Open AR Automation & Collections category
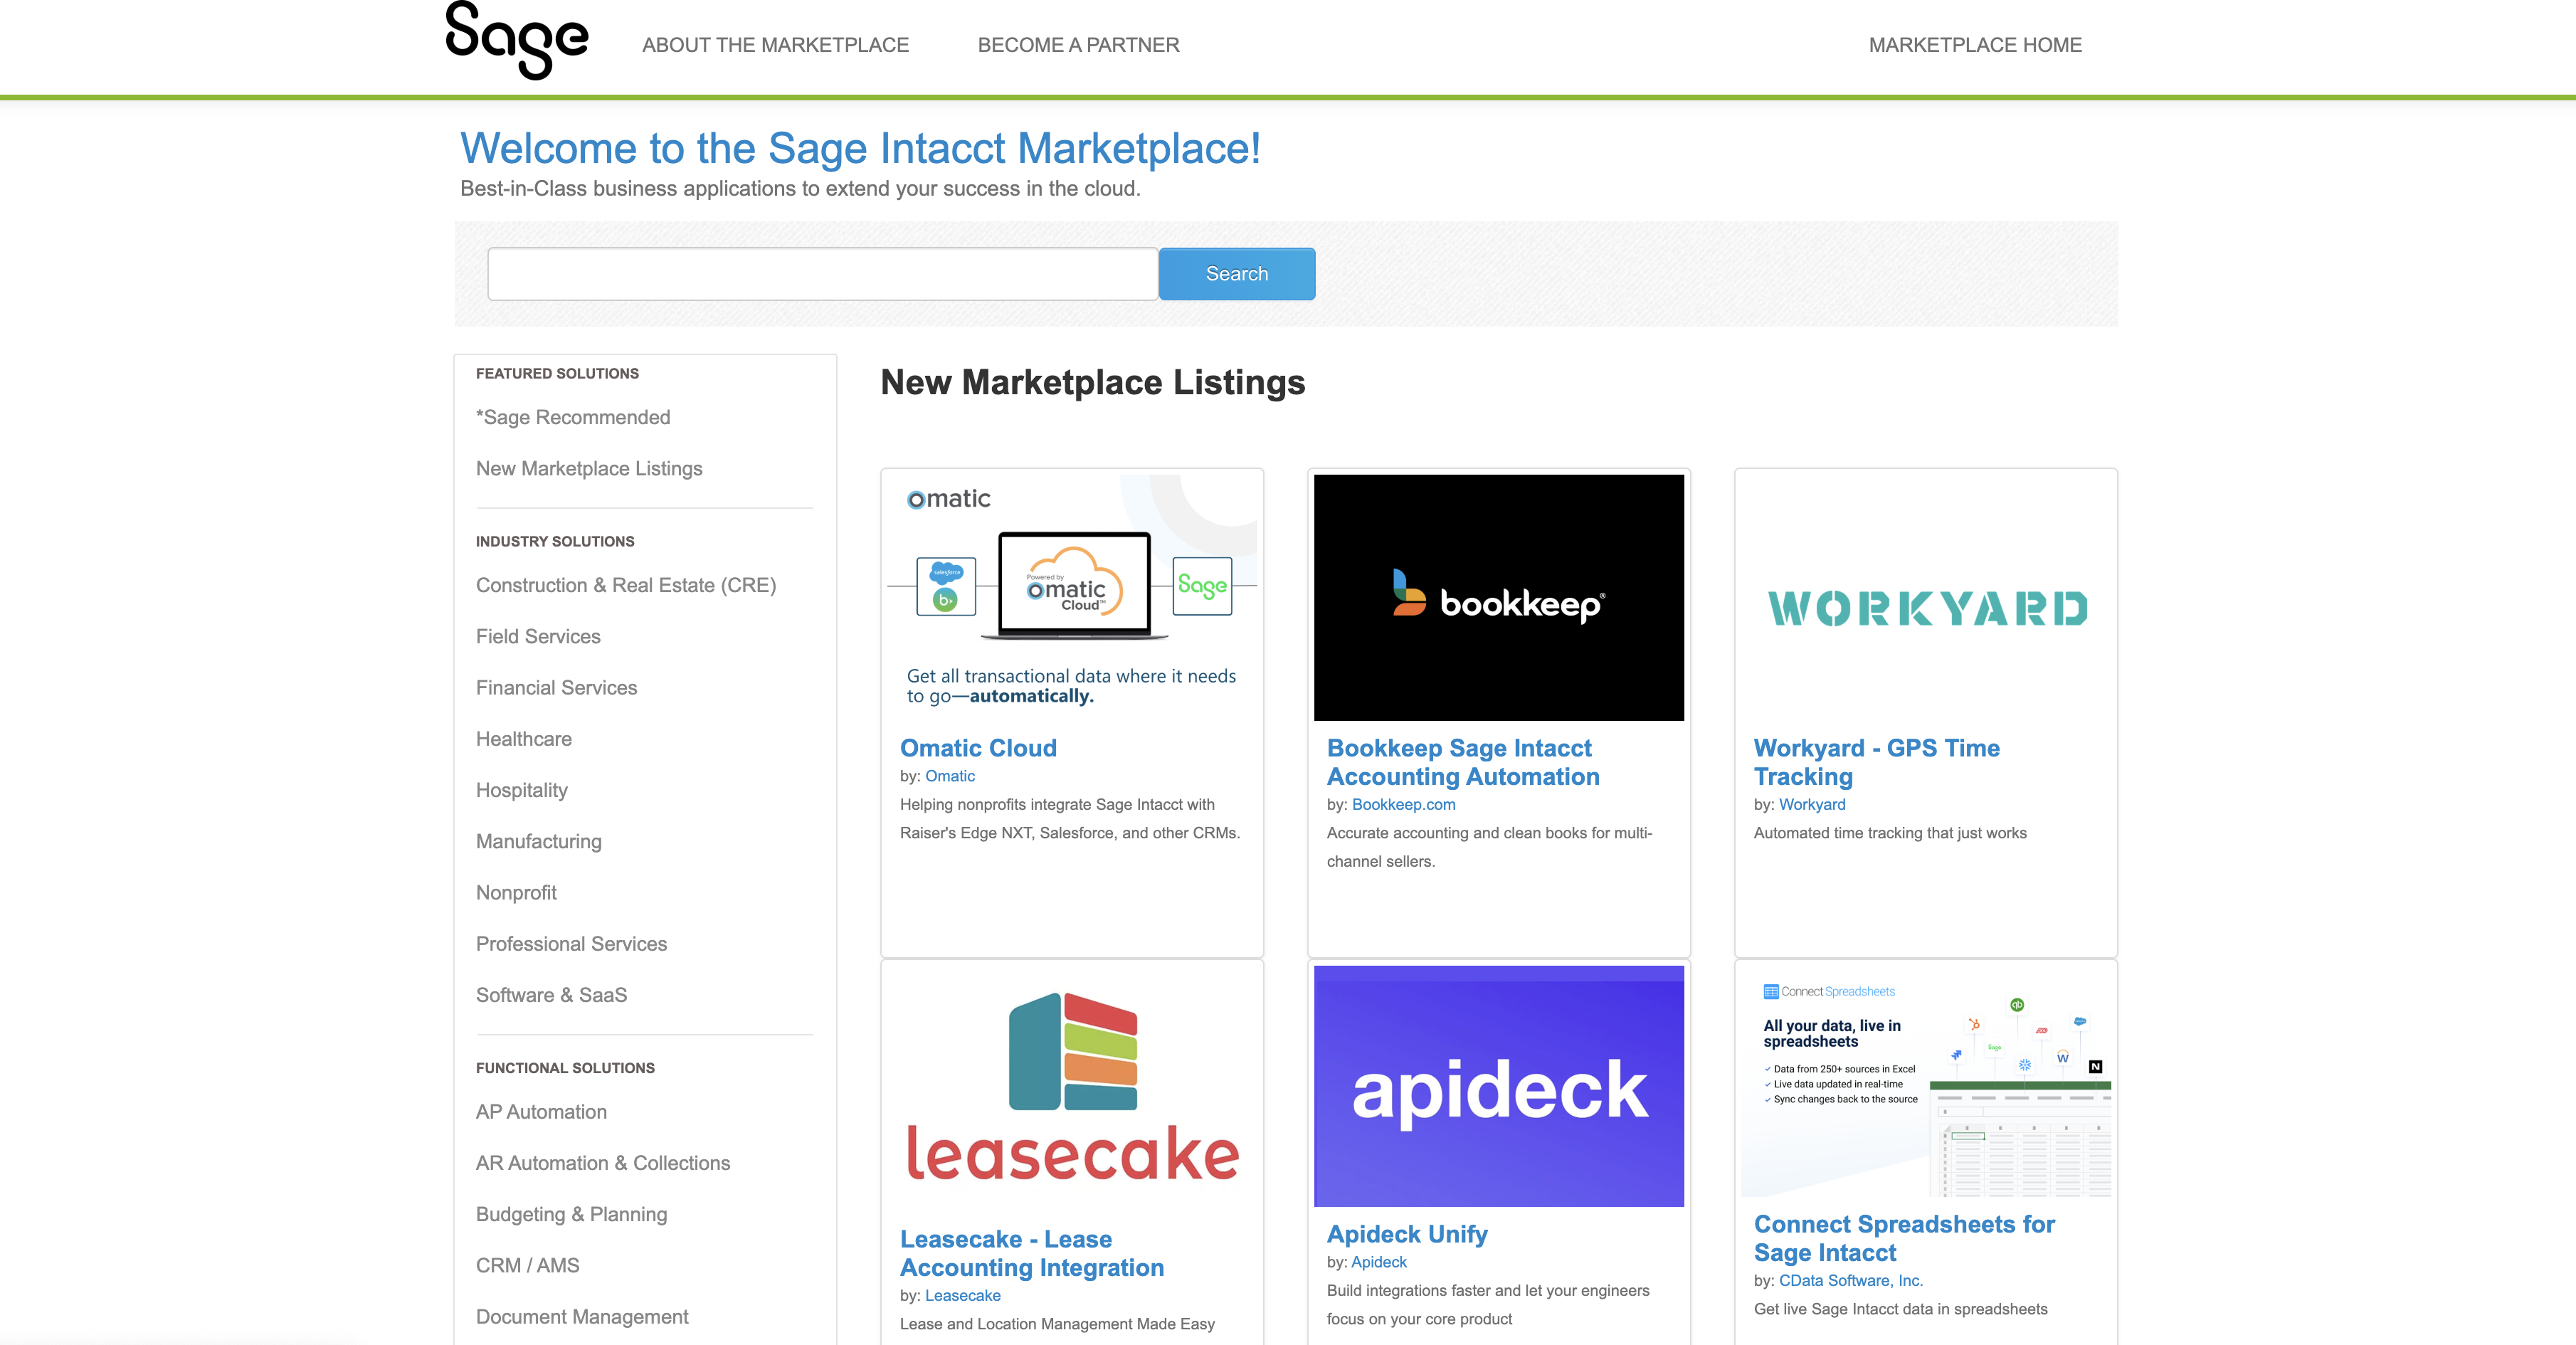Screen dimensions: 2576x1345 coord(603,1162)
